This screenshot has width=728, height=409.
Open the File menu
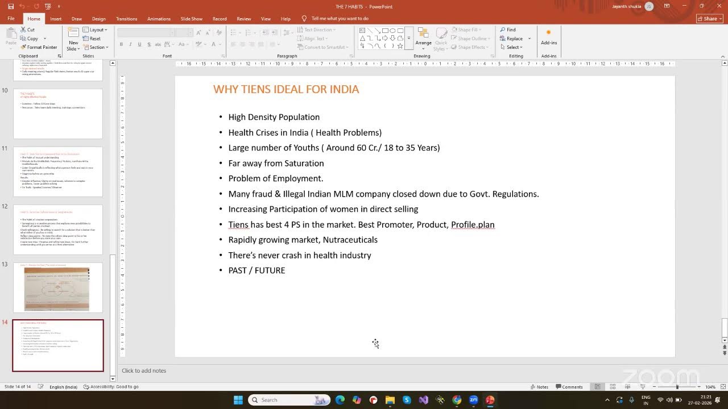[x=11, y=19]
